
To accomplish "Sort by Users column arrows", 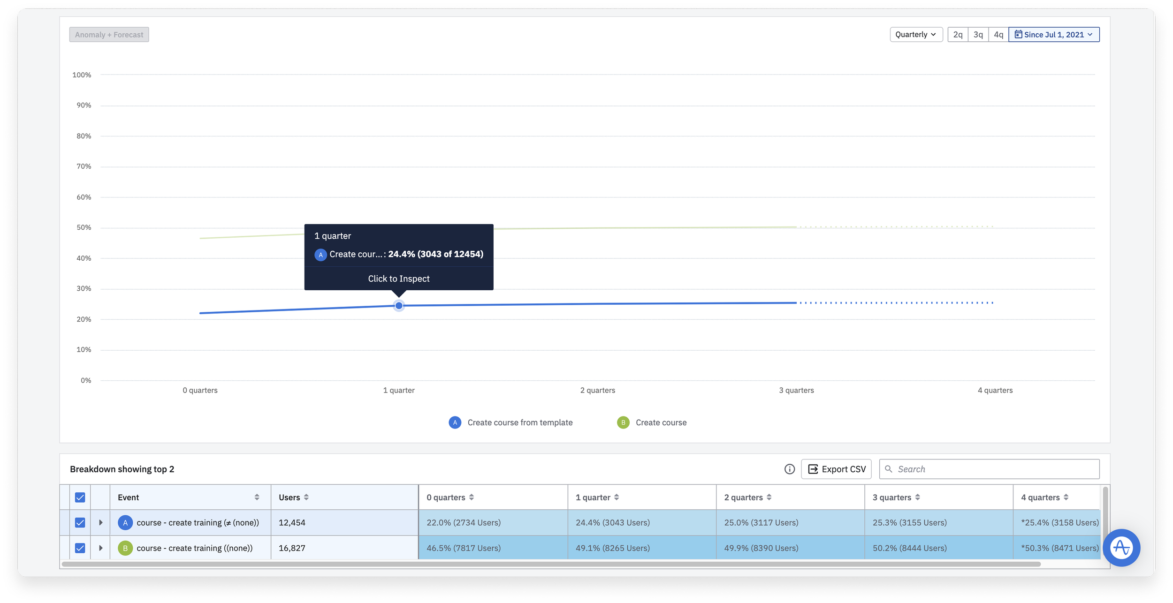I will pos(306,497).
